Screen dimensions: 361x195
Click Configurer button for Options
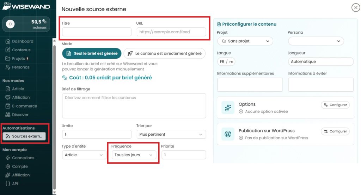pyautogui.click(x=335, y=105)
